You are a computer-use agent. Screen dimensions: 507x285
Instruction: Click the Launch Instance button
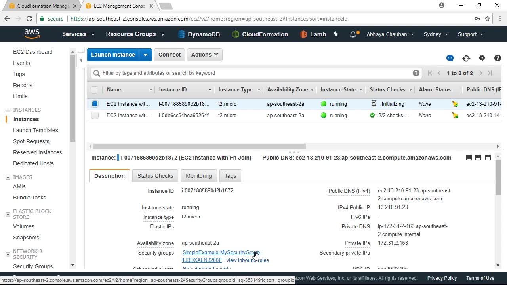coord(113,55)
